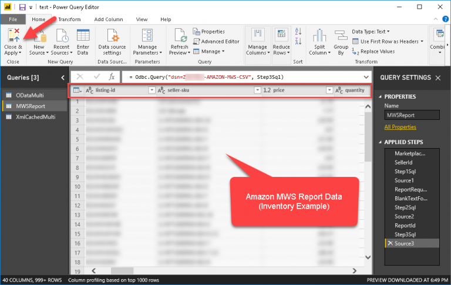Switch to the View tab
Viewport: 451px width, 285px height.
point(142,19)
